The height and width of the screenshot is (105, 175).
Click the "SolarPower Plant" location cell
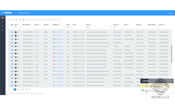(x=141, y=46)
